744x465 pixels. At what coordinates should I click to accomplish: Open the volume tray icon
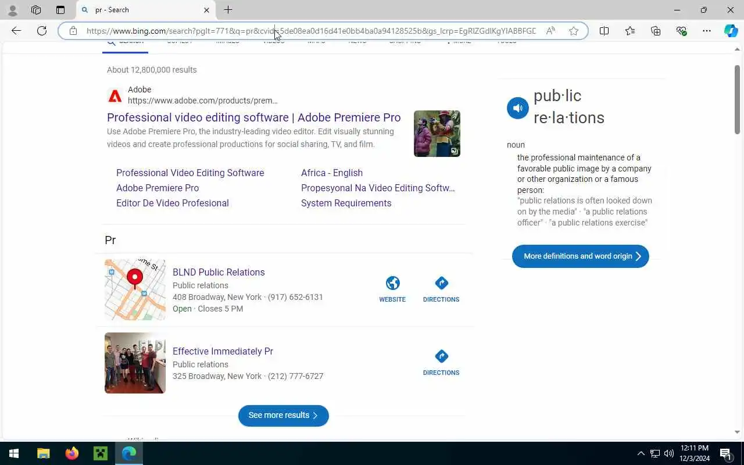[x=669, y=453]
